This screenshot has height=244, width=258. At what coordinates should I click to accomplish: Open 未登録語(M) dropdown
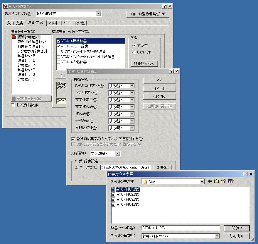[x=132, y=121]
